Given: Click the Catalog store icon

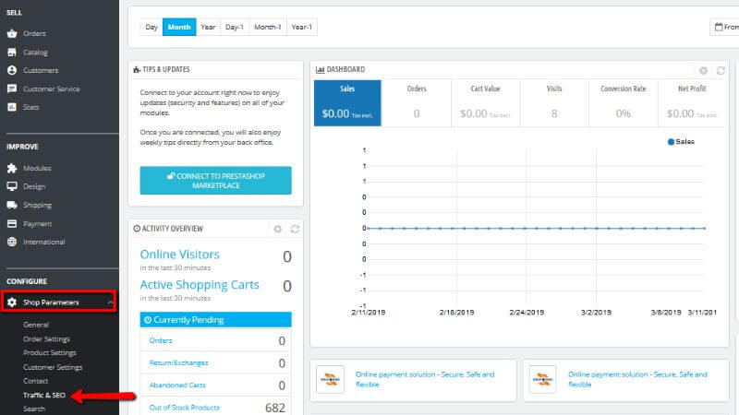Looking at the screenshot, I should click(12, 53).
